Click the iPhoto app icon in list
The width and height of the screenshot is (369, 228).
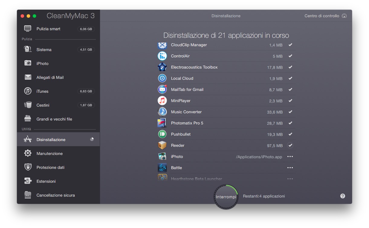162,156
